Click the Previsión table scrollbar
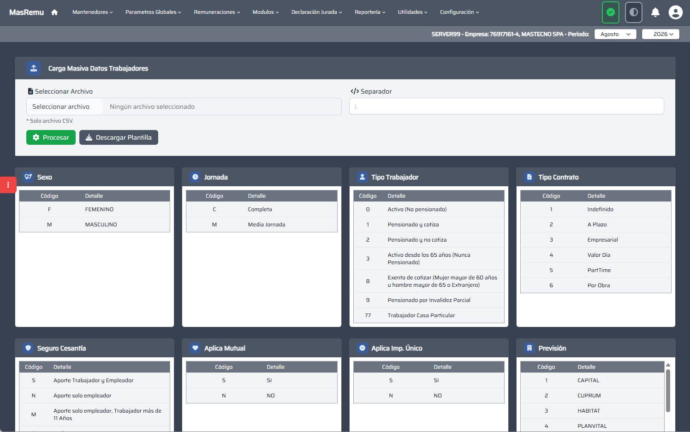Viewport: 690px width, 432px height. pyautogui.click(x=668, y=390)
